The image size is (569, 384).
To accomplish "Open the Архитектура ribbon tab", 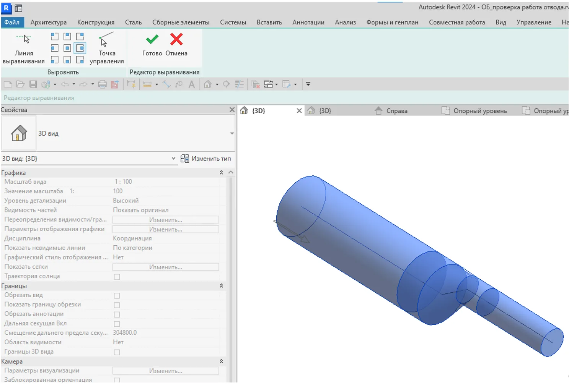I will coord(49,23).
